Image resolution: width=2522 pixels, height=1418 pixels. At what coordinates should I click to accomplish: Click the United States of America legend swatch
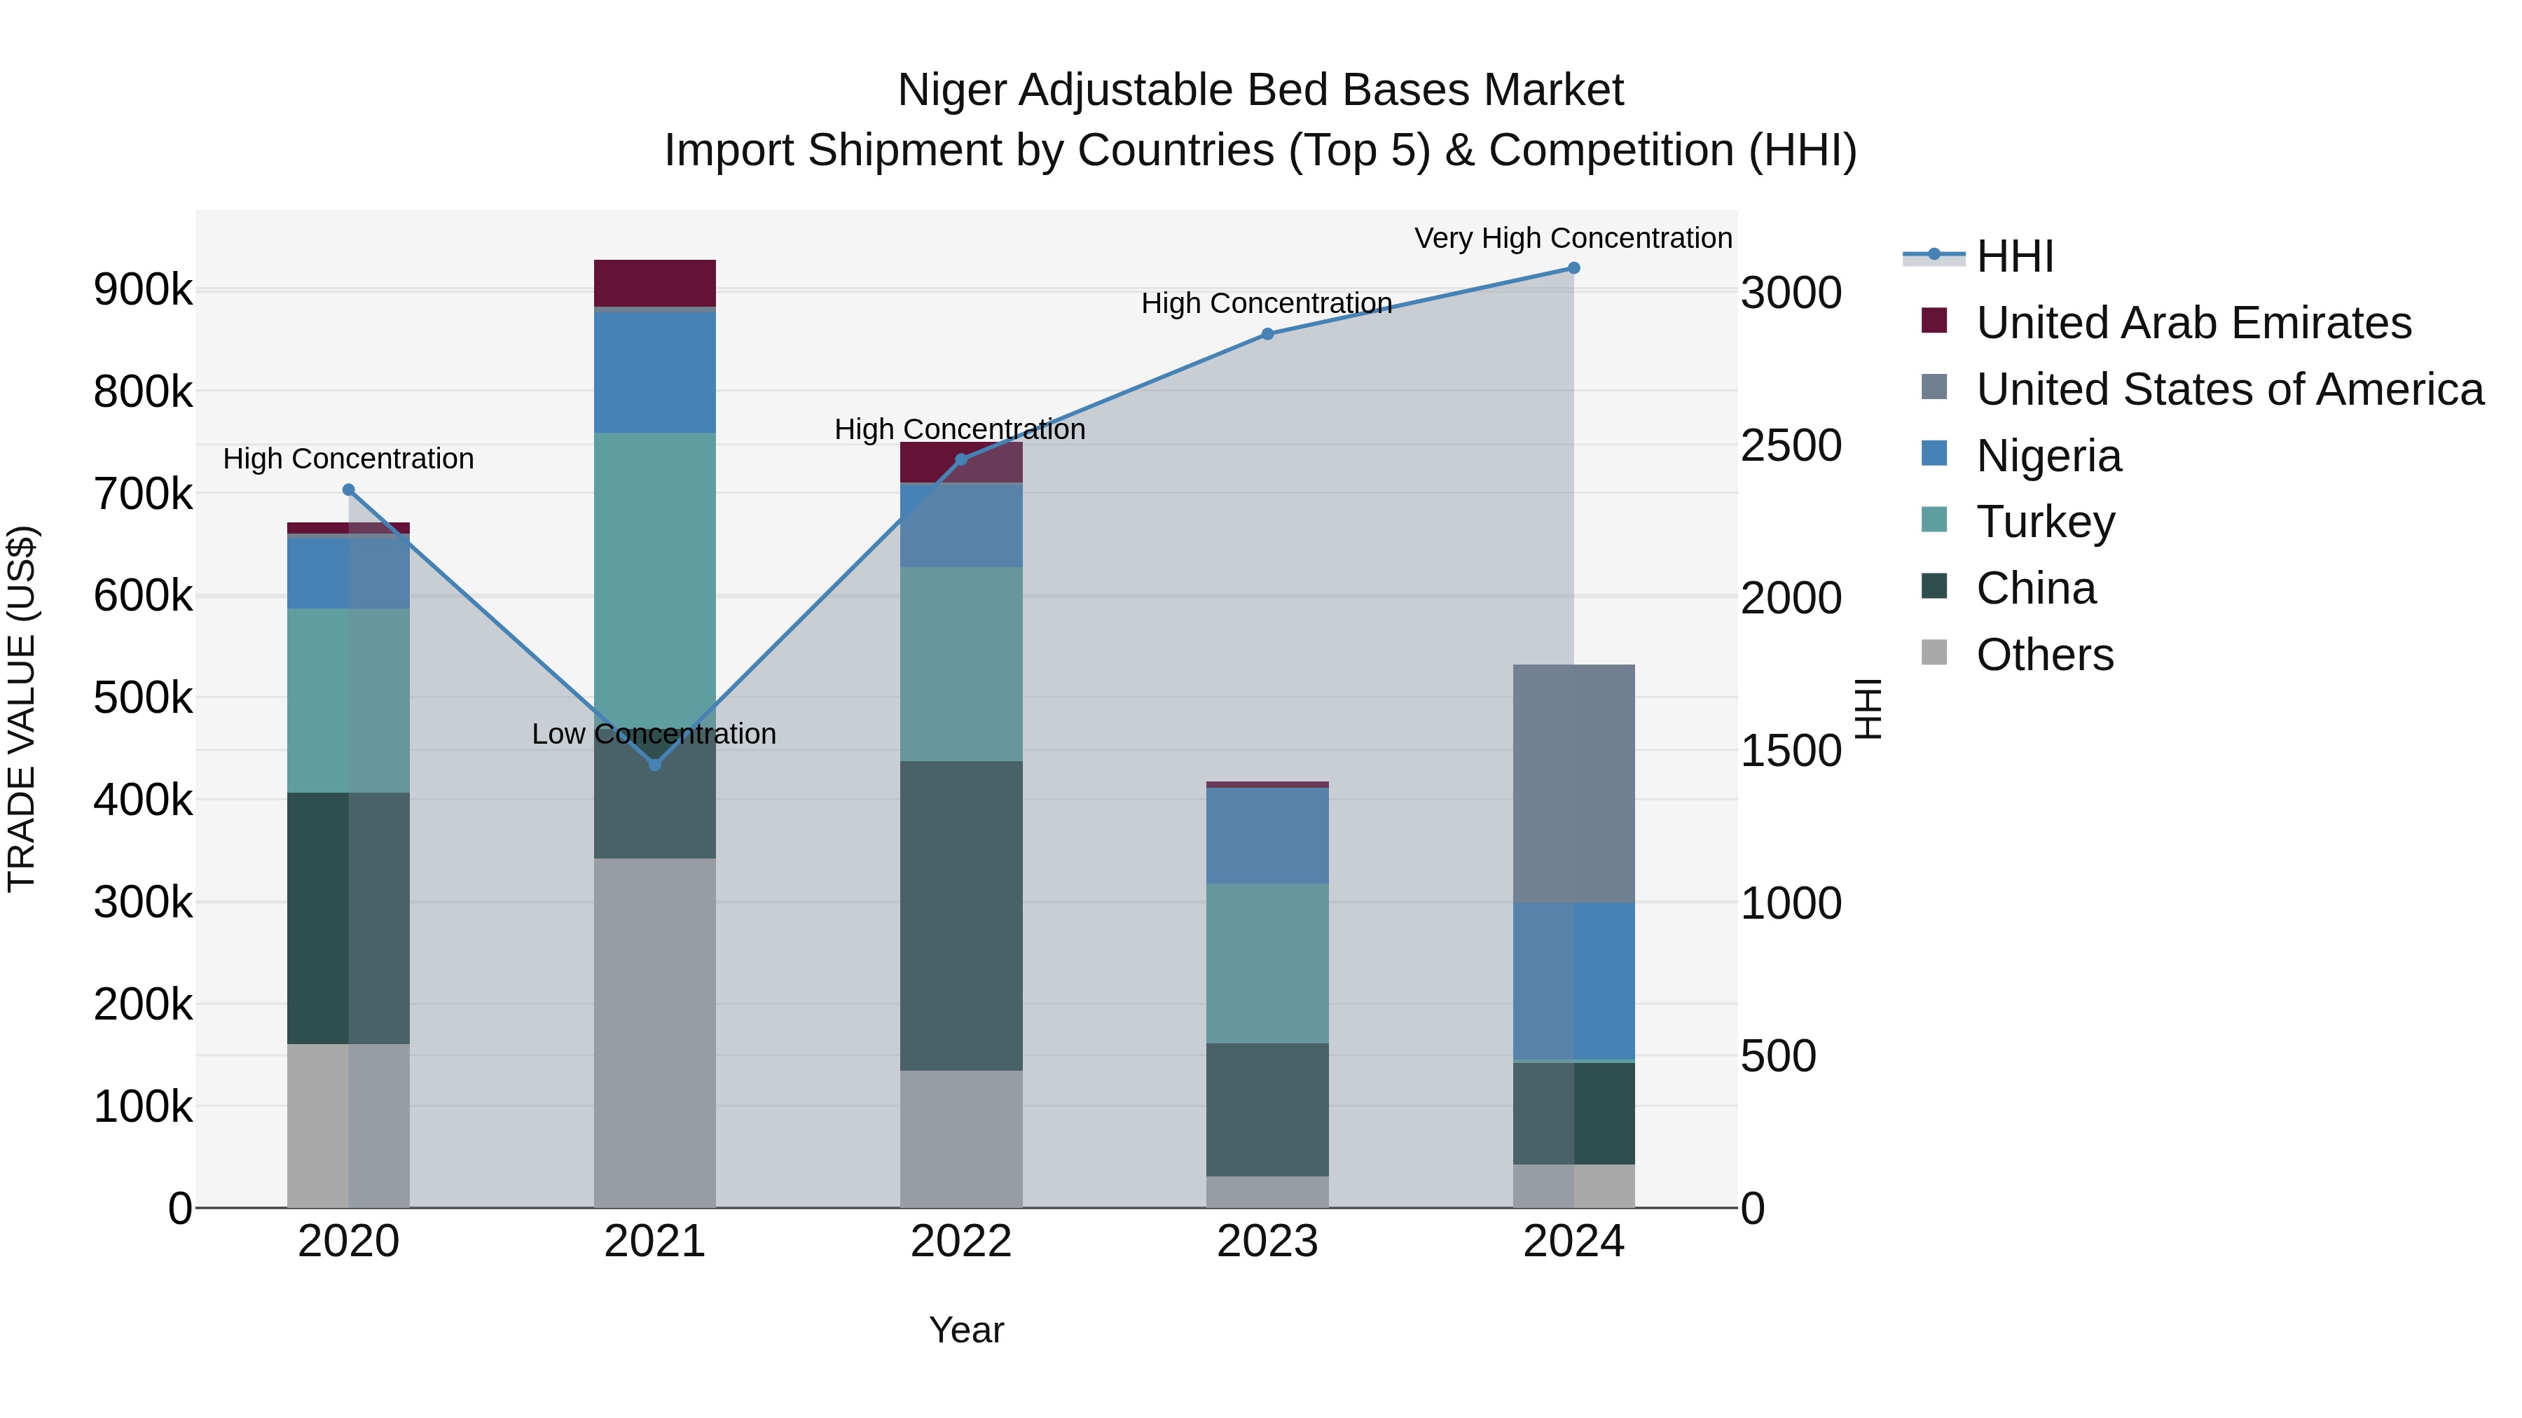coord(1934,387)
